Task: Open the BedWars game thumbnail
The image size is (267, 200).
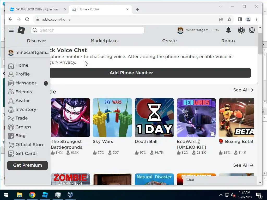Action: (x=196, y=118)
